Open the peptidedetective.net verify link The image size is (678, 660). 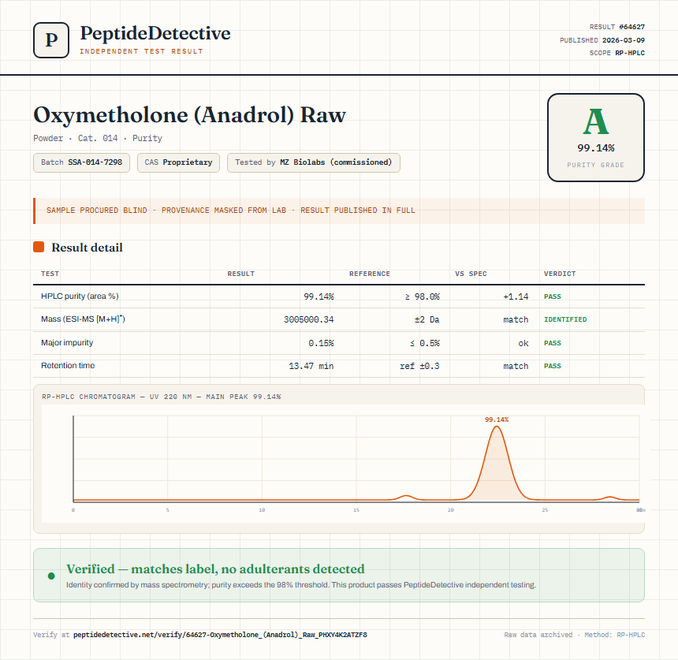(x=220, y=635)
